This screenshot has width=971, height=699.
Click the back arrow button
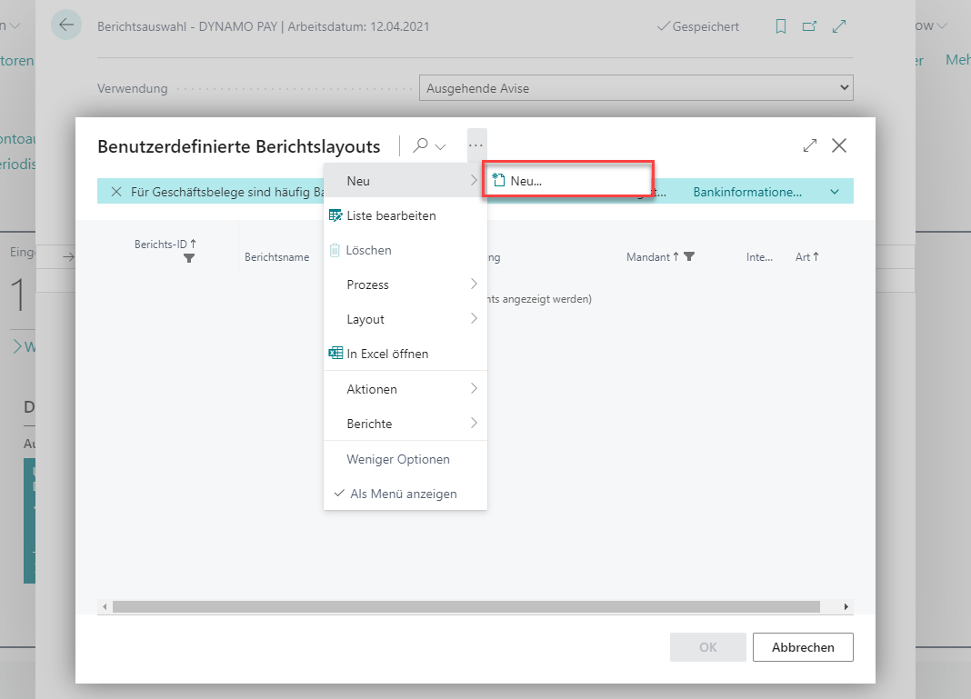coord(65,25)
